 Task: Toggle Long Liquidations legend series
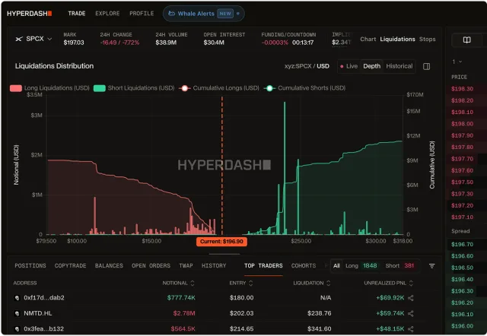click(49, 88)
